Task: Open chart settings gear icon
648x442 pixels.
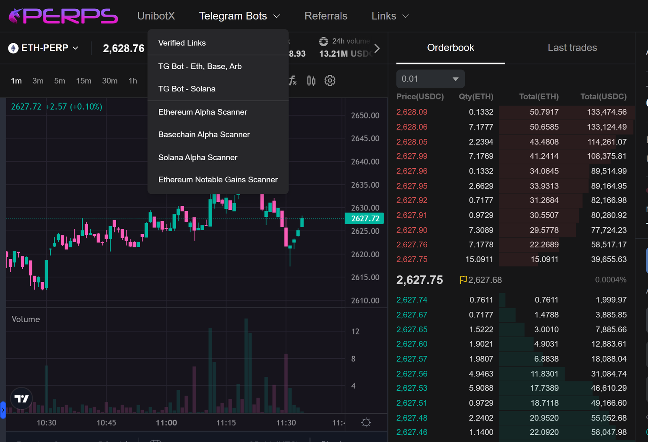Action: 330,80
